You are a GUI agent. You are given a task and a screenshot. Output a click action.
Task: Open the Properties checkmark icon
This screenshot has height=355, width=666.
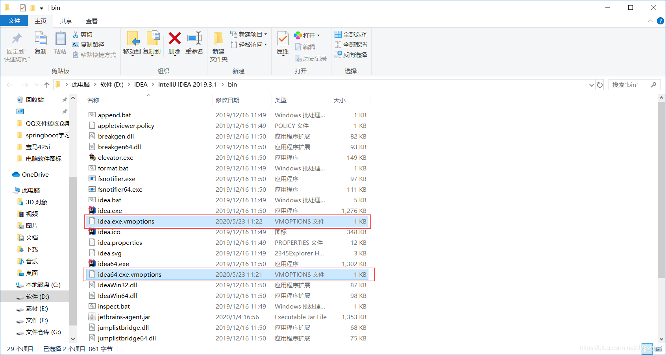tap(283, 39)
